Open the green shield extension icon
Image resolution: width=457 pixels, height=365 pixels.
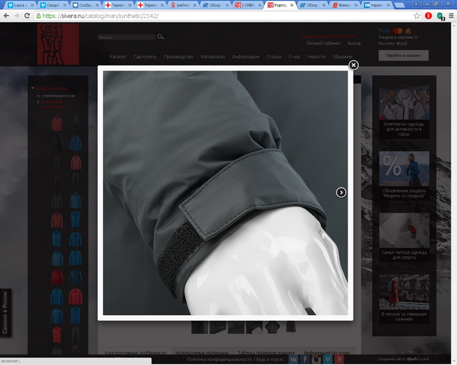[440, 16]
